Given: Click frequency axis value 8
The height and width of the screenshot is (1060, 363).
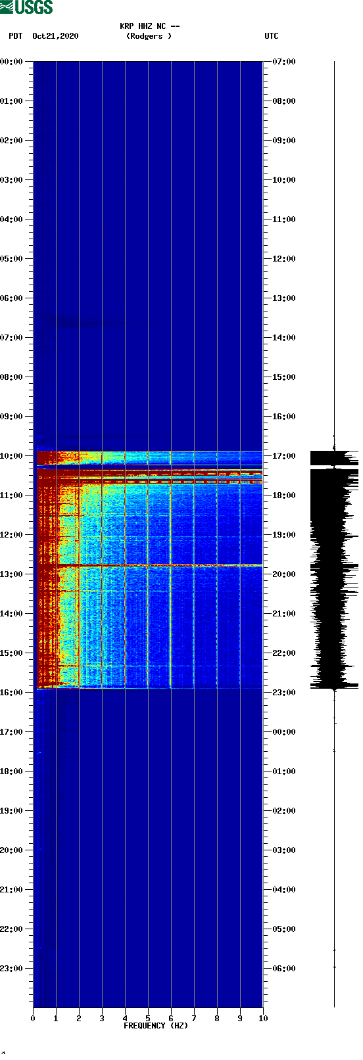Looking at the screenshot, I should click(x=217, y=1019).
